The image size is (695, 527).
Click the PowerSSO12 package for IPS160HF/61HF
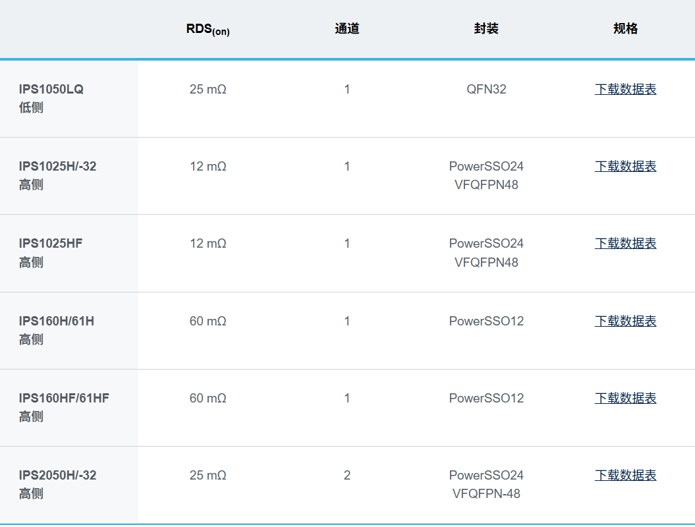(486, 398)
